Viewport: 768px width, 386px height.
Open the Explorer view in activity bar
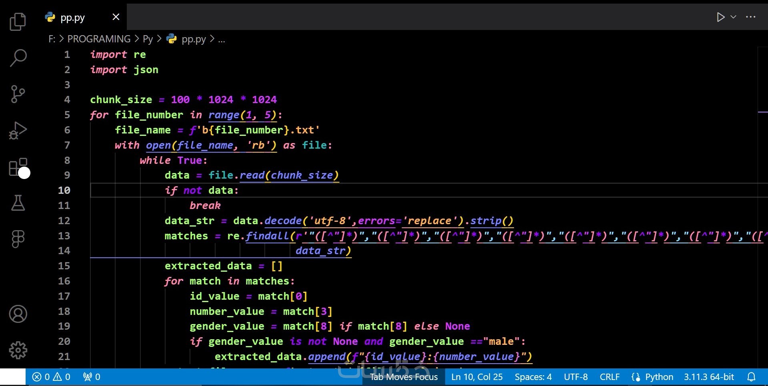click(18, 22)
